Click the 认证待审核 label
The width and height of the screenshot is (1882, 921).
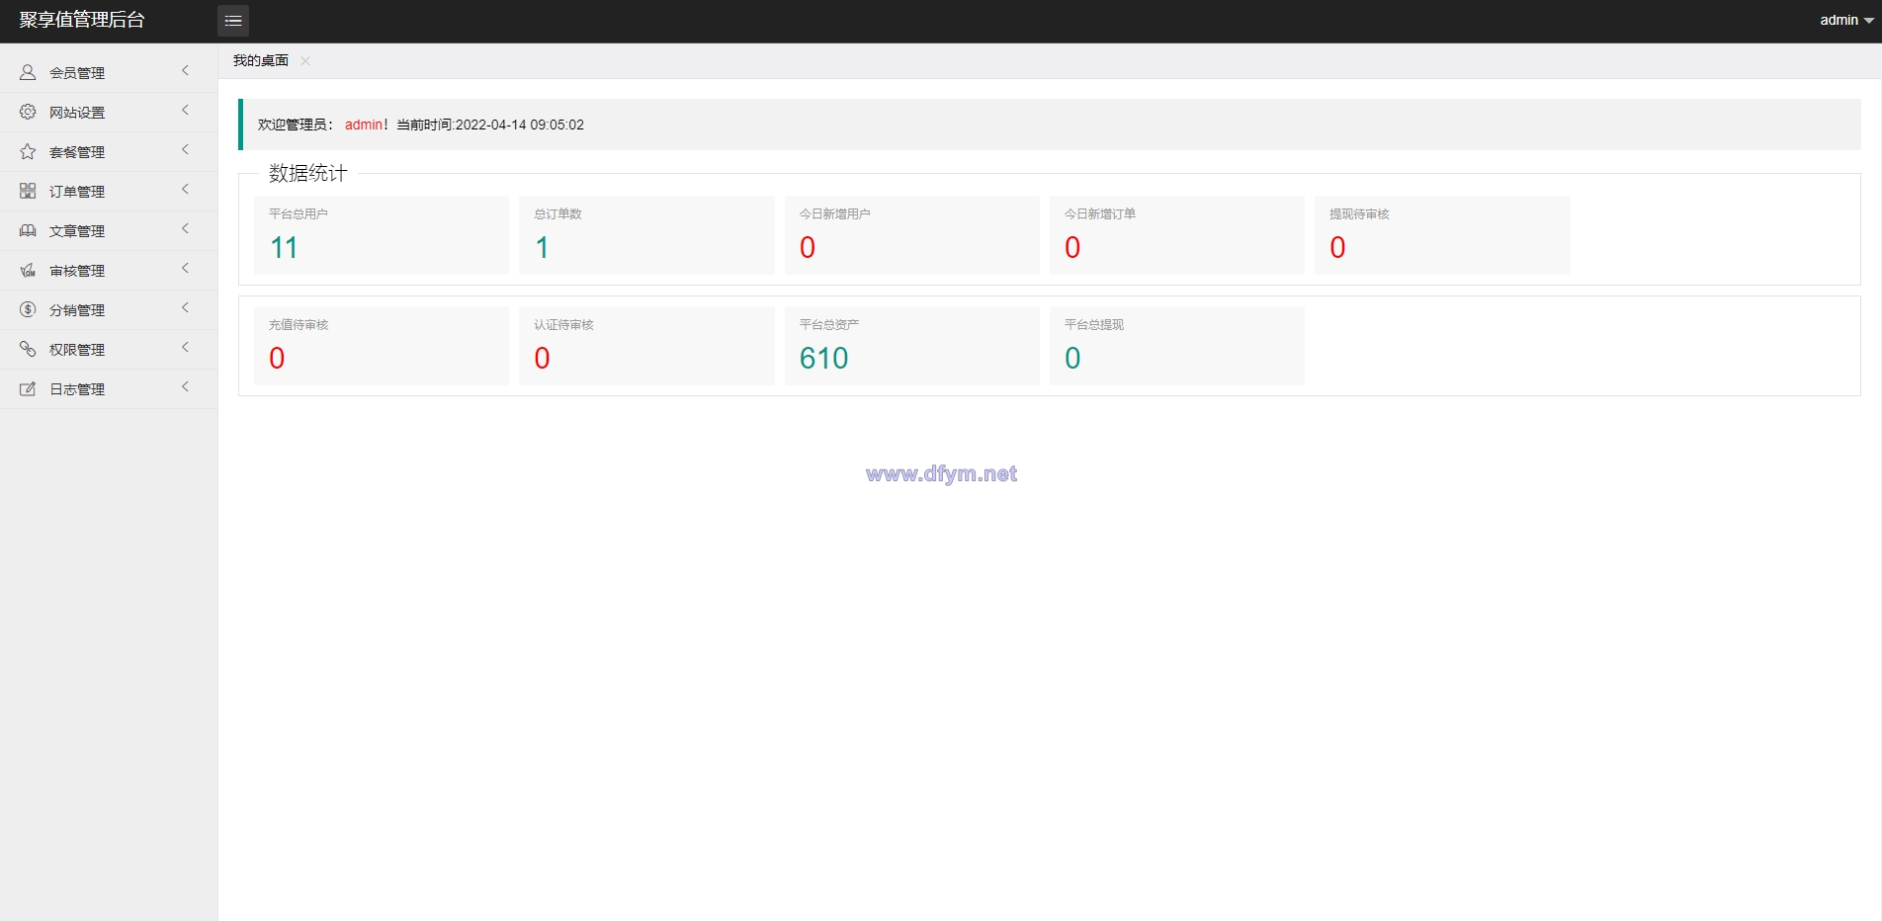click(x=564, y=324)
